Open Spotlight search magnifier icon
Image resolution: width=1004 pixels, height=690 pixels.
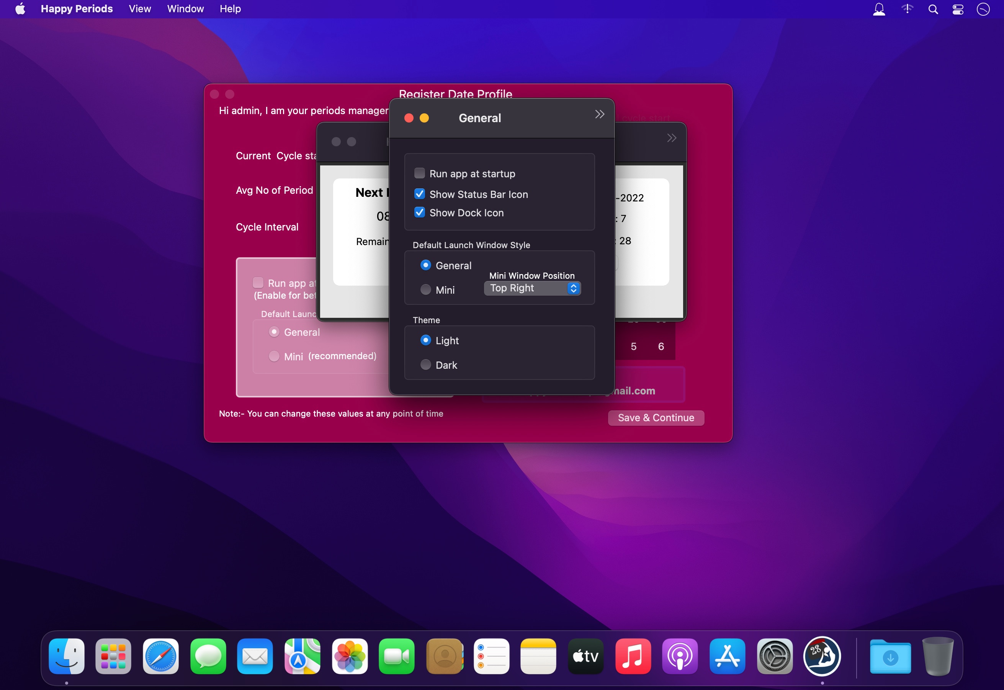coord(933,9)
